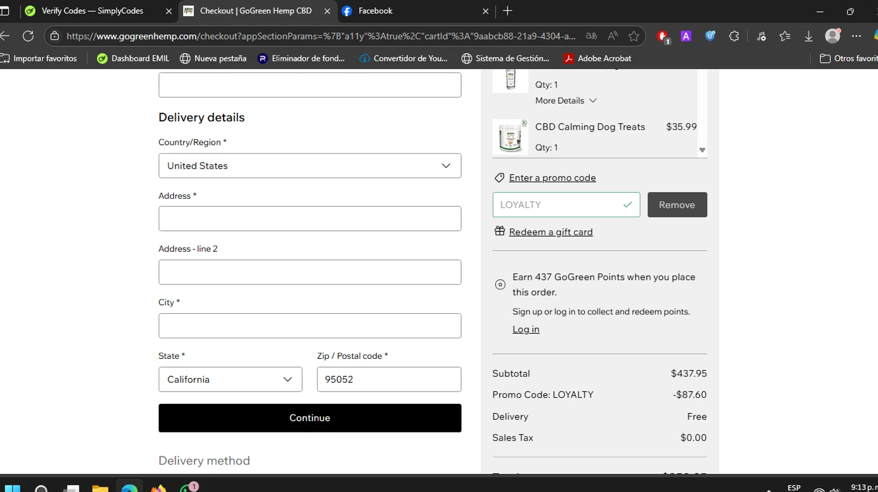Open Downloads icon
This screenshot has height=492, width=878.
808,36
